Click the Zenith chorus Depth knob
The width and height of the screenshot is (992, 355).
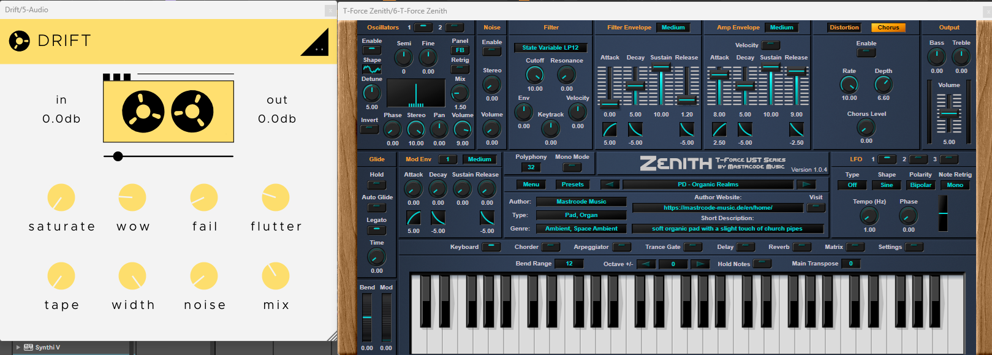(x=884, y=85)
